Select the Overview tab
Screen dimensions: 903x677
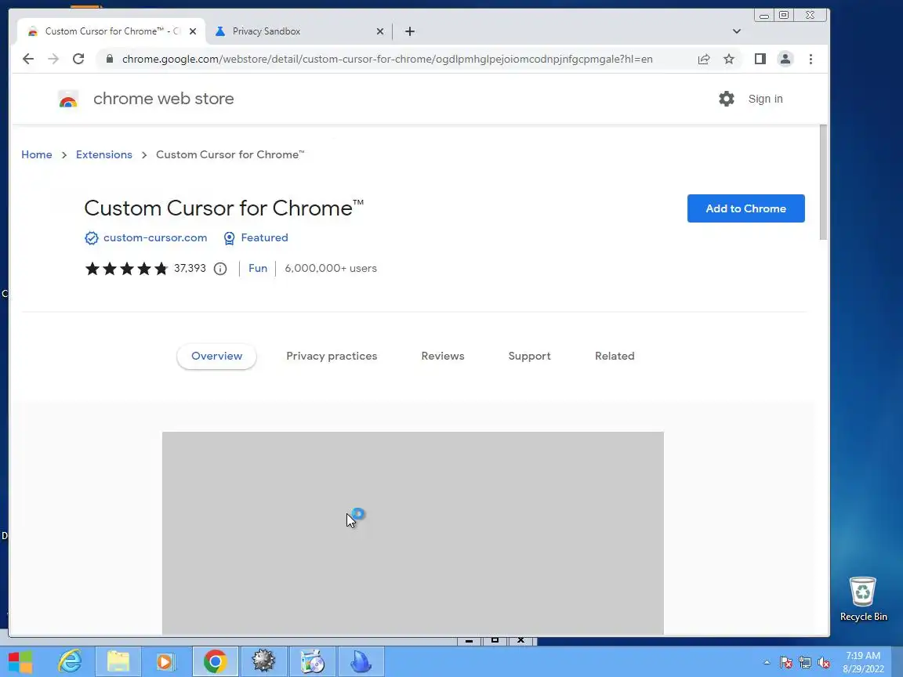point(216,357)
